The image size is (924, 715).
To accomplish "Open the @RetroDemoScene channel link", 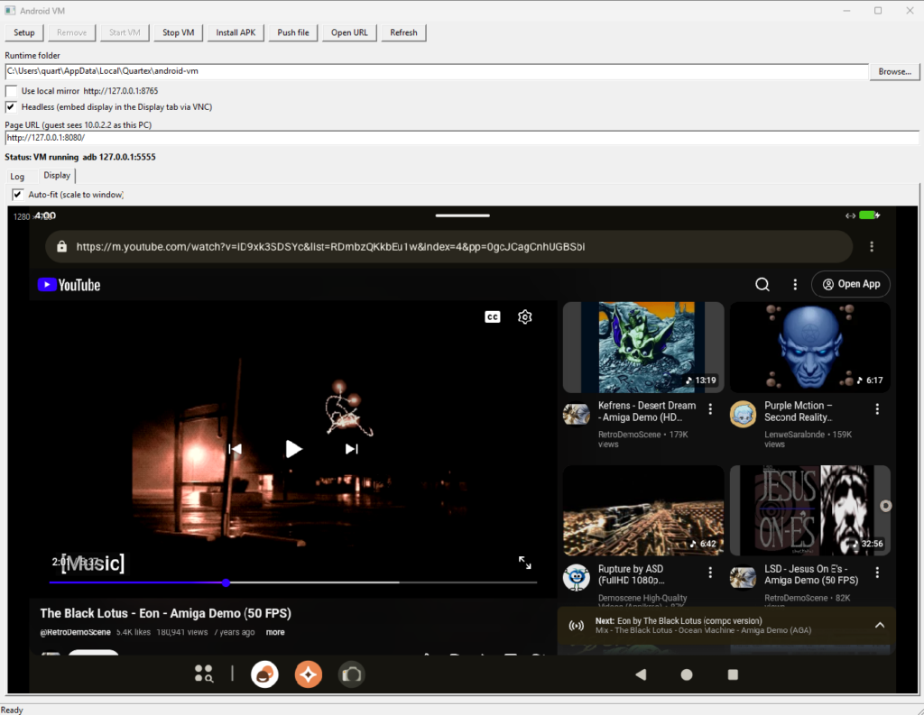I will [76, 632].
